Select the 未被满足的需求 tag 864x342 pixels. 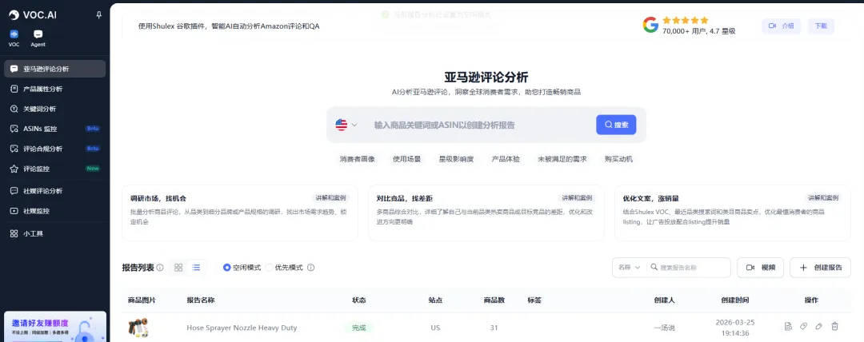coord(562,159)
